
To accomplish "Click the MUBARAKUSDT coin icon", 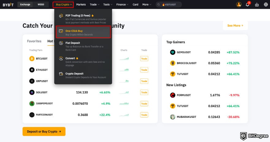I will click(172, 117).
